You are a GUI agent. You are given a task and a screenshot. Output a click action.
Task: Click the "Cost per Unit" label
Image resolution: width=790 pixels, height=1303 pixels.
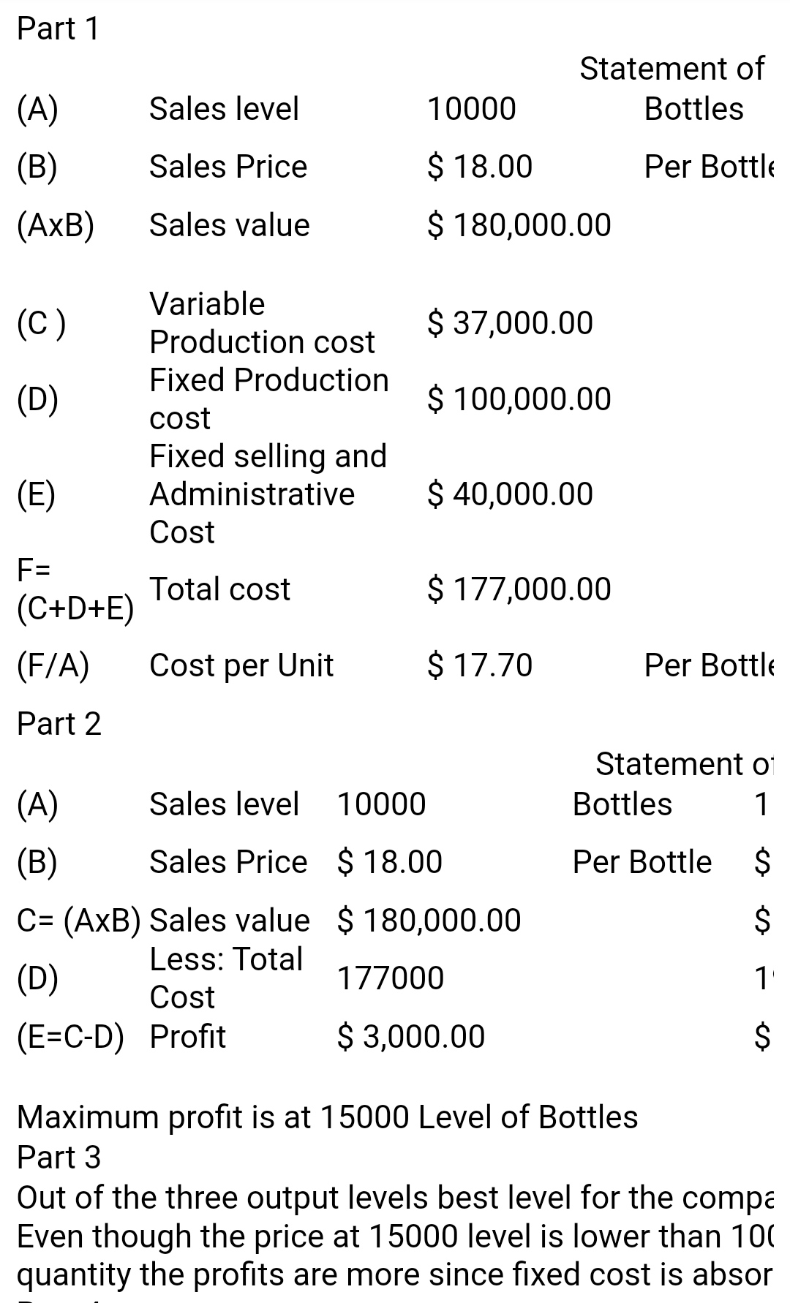(x=241, y=665)
